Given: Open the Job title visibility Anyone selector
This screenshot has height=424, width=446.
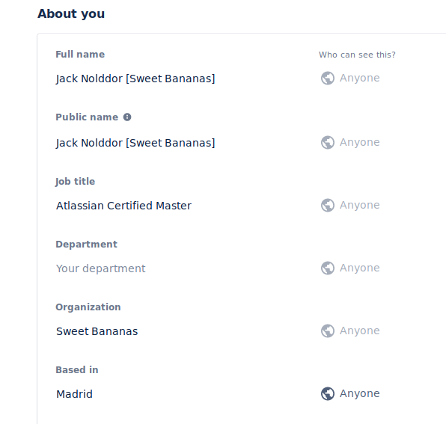Looking at the screenshot, I should [x=350, y=205].
